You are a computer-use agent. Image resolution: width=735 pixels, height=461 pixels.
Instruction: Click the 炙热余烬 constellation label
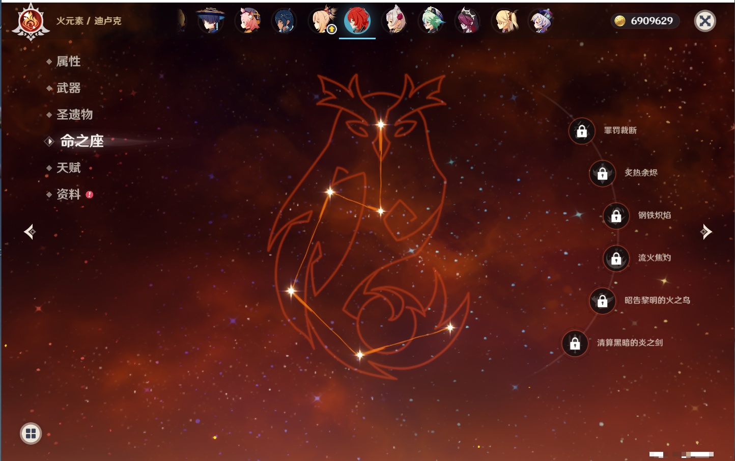click(641, 173)
